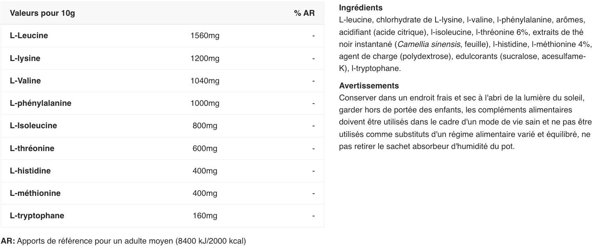This screenshot has height=249, width=596.
Task: Click the 'Ingrédients' heading
Action: [361, 8]
